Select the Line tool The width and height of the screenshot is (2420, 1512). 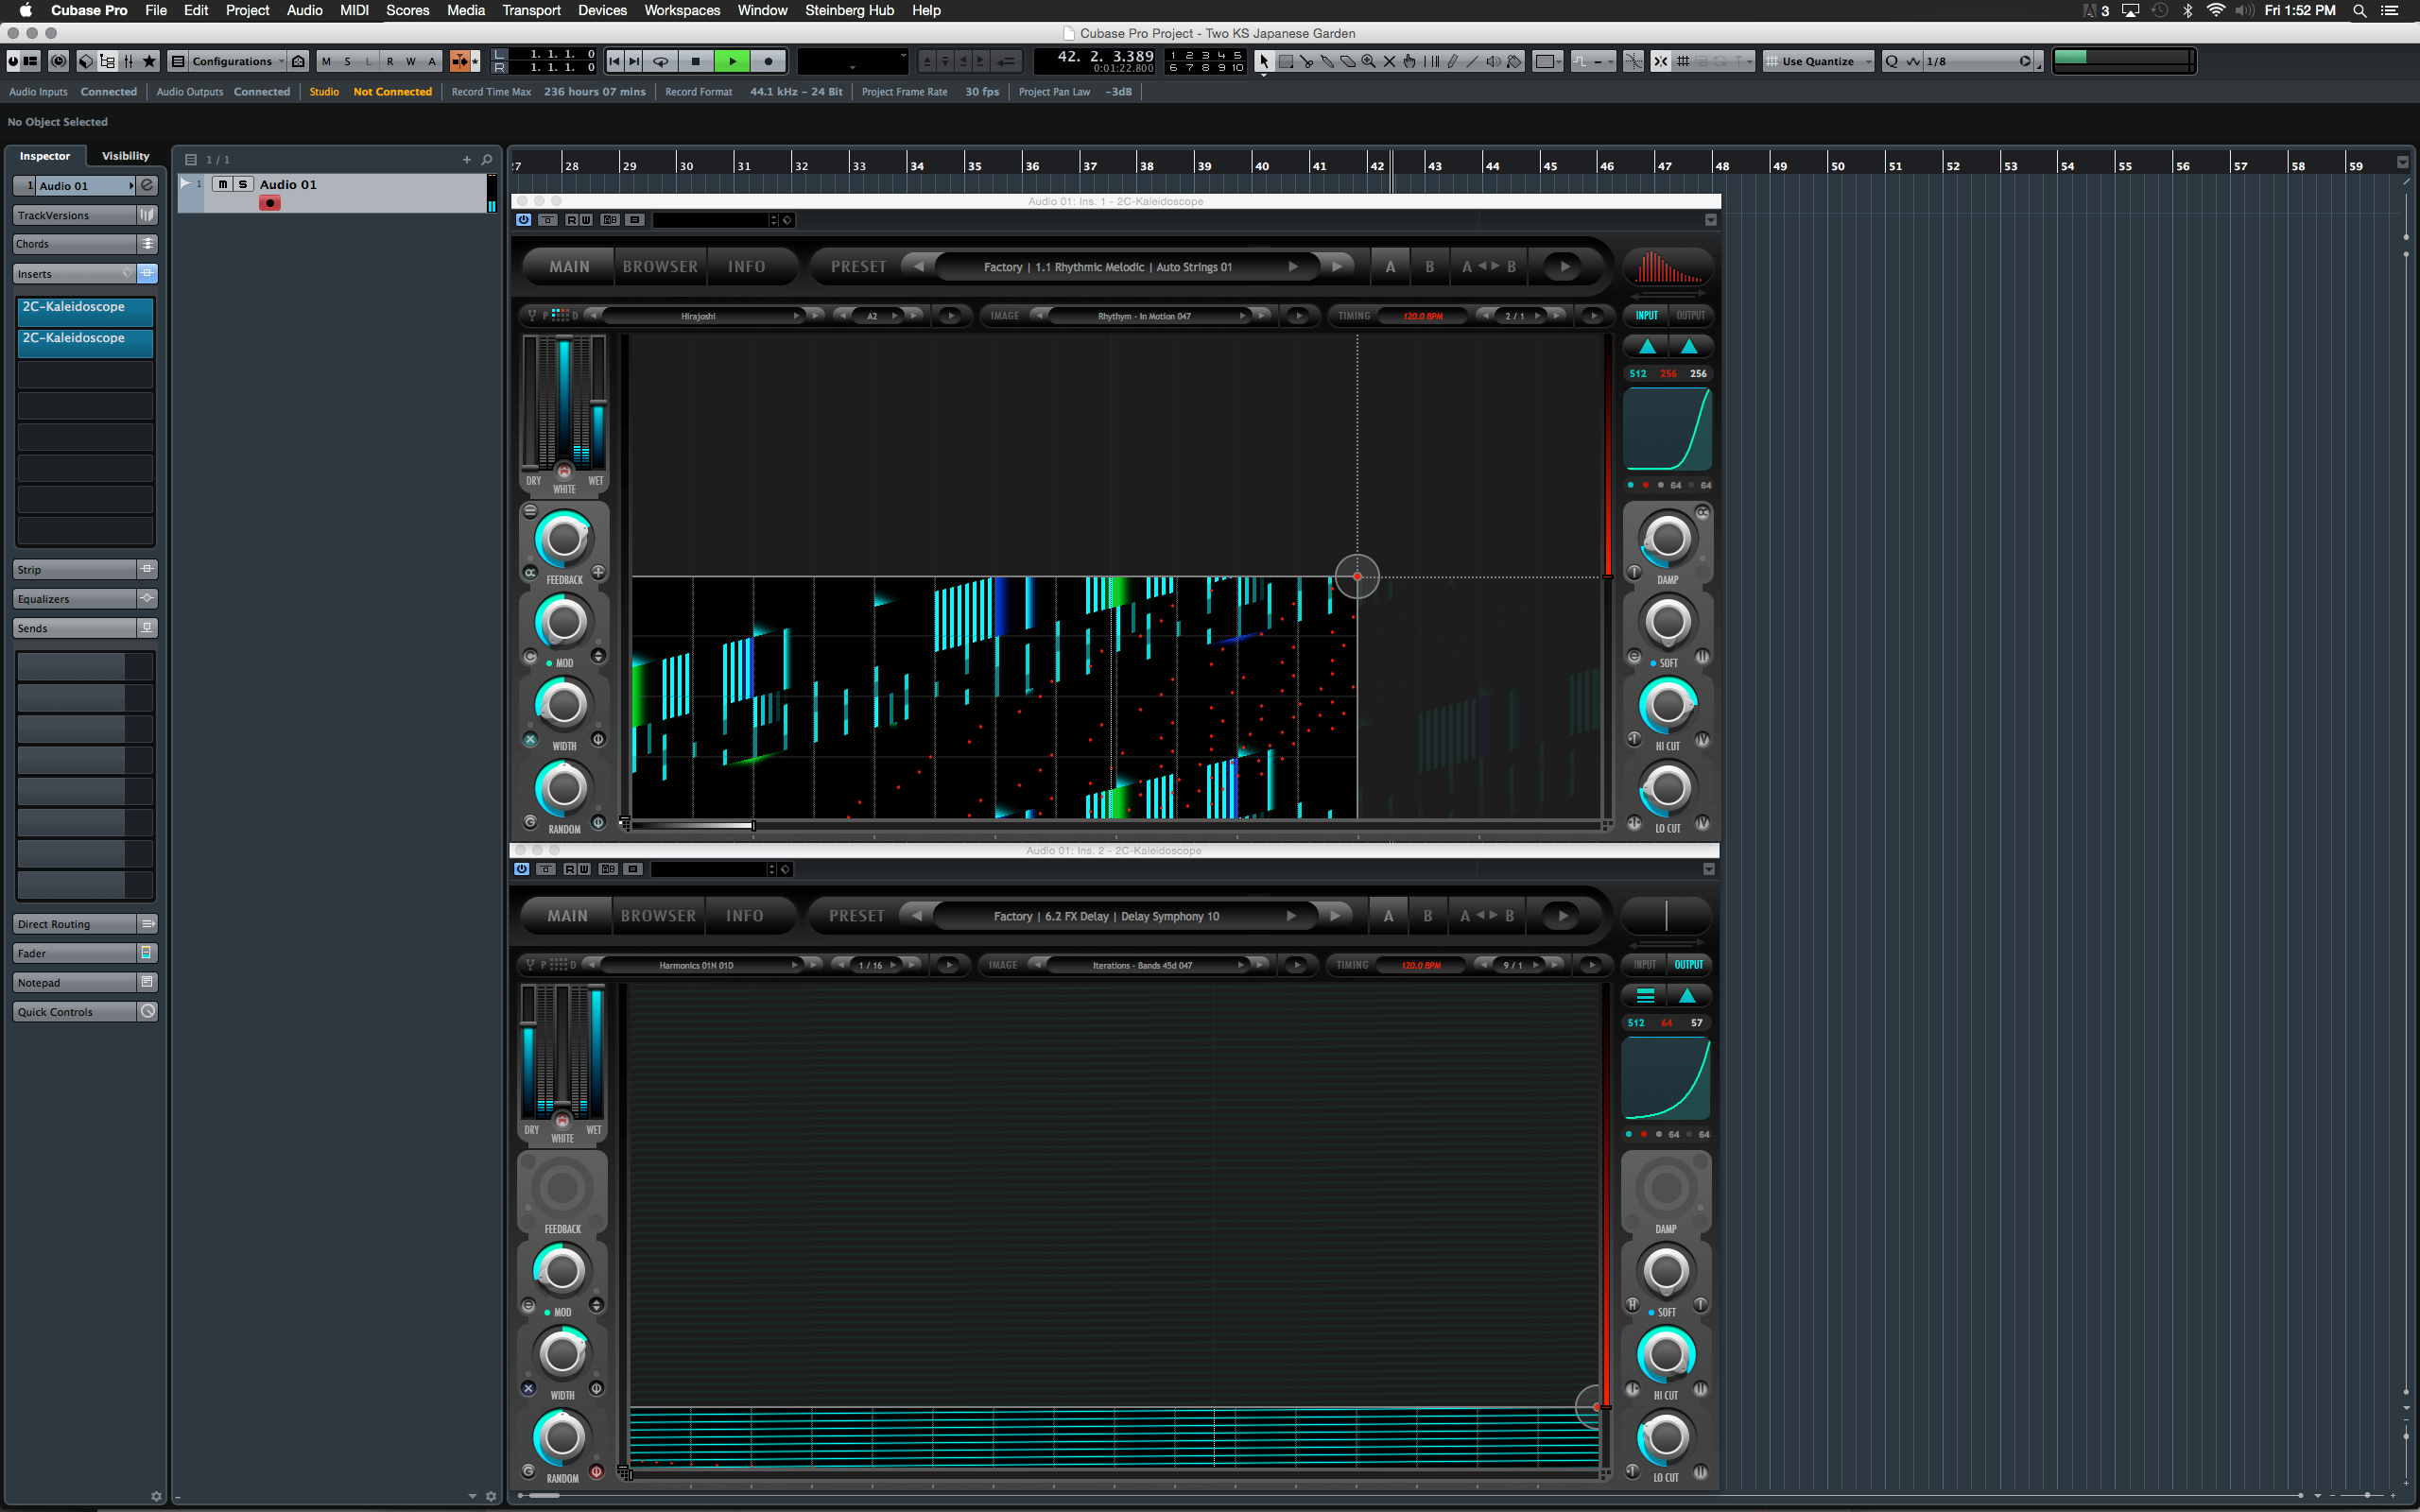[x=1472, y=61]
